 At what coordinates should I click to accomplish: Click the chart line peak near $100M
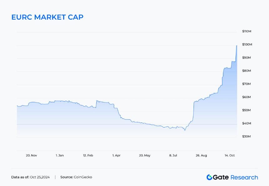[237, 46]
